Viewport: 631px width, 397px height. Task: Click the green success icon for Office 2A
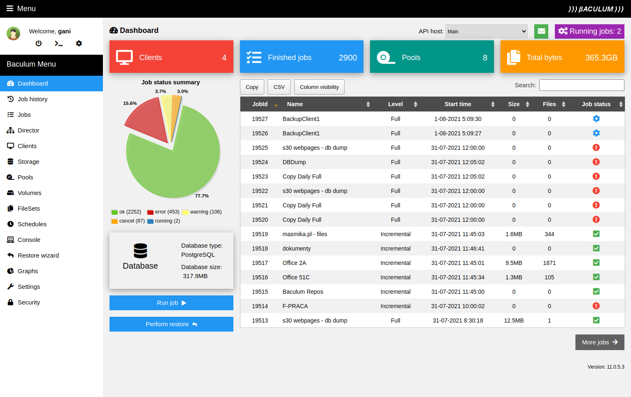(596, 262)
